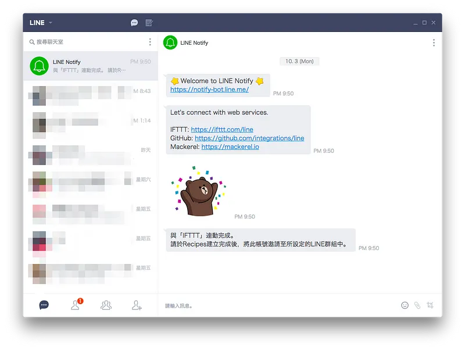This screenshot has height=350, width=465.
Task: Click the attach file paperclip icon
Action: point(417,305)
